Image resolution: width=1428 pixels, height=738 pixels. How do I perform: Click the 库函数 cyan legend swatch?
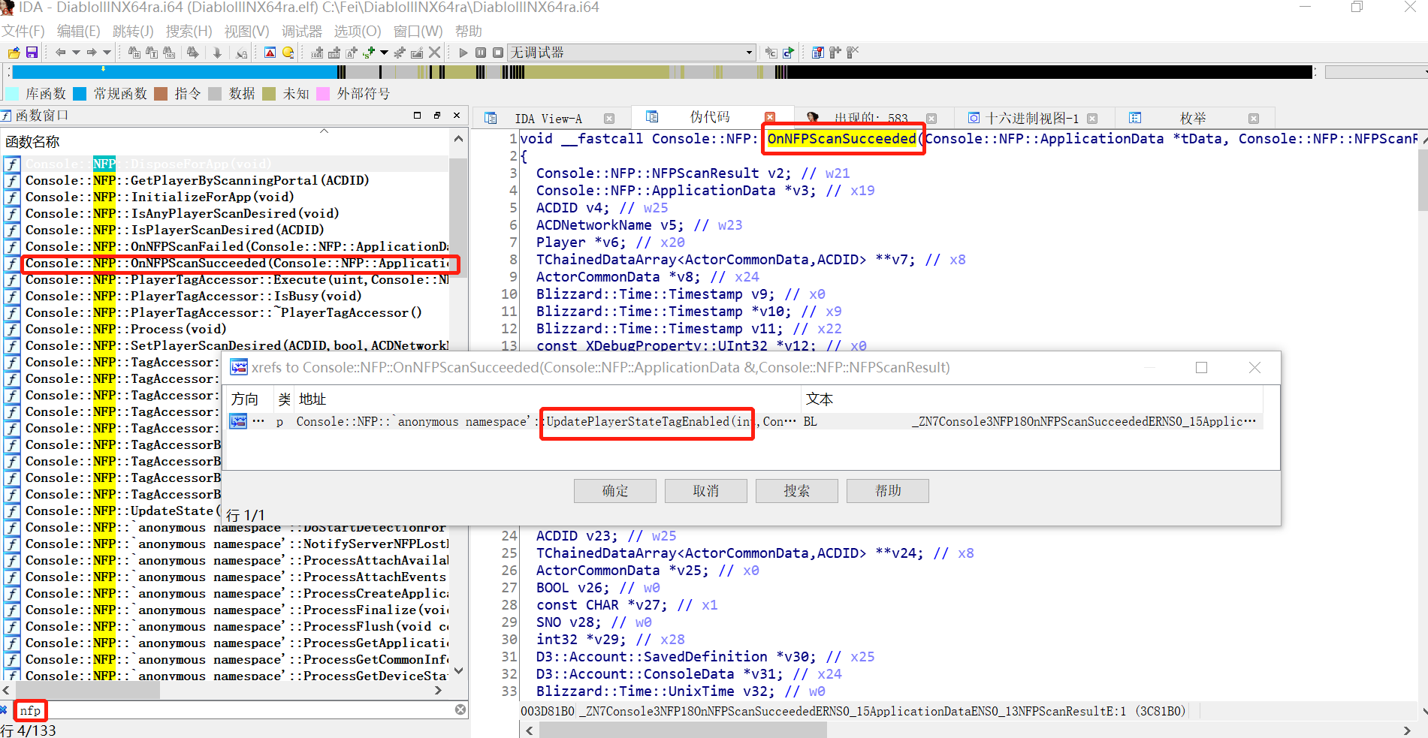point(13,94)
